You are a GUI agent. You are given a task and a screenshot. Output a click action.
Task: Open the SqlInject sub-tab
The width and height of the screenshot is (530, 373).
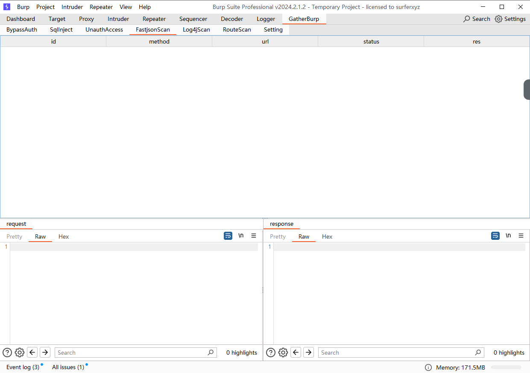coord(61,29)
